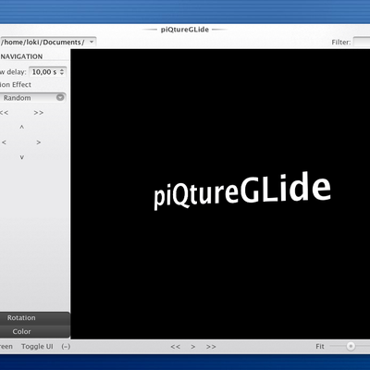370x370 pixels.
Task: Toggle the UI visibility
Action: (x=37, y=346)
